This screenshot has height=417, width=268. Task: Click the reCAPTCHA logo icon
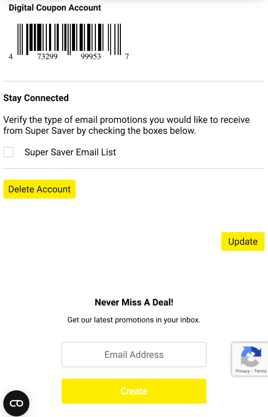tap(251, 356)
